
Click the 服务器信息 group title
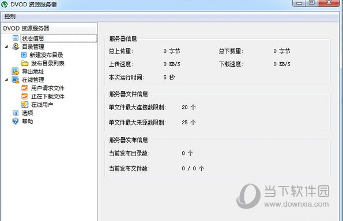pos(123,39)
